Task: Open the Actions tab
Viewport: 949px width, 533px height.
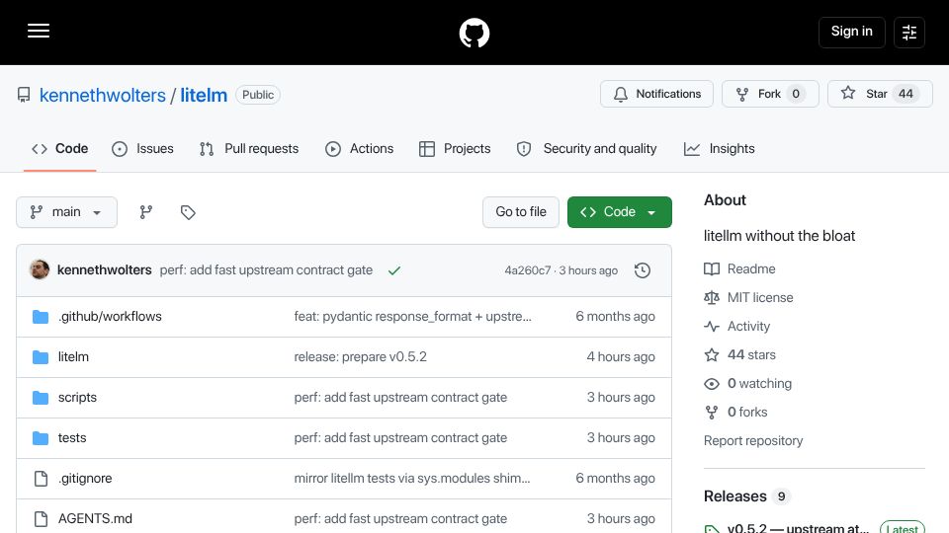Action: coord(360,149)
